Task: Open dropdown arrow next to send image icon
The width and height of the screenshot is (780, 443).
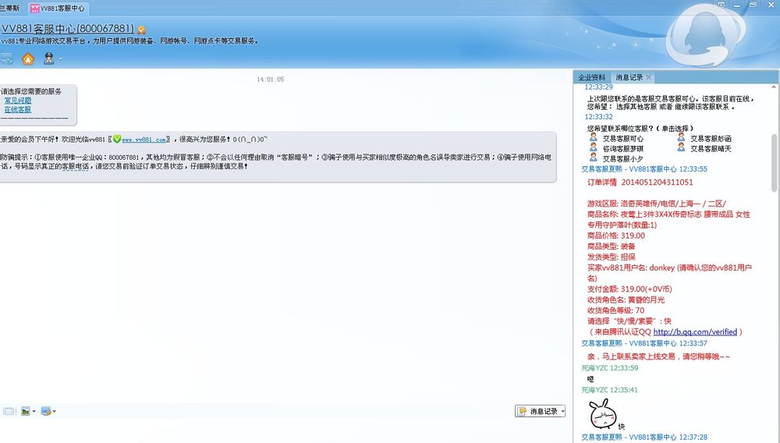Action: pyautogui.click(x=34, y=412)
